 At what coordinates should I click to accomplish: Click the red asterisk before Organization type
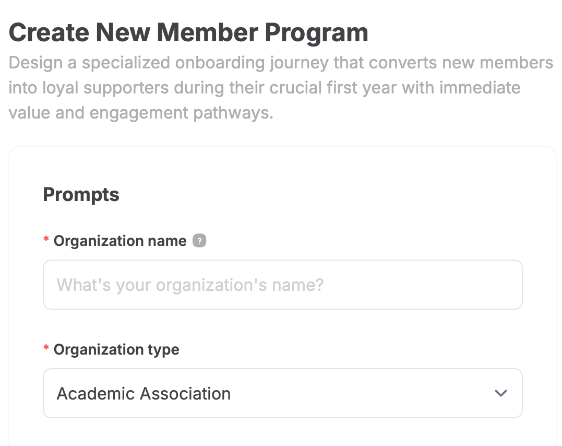(x=46, y=349)
